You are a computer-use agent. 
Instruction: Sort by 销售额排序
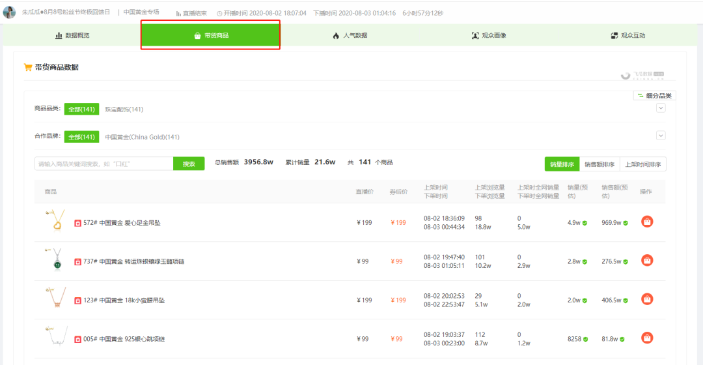(600, 164)
